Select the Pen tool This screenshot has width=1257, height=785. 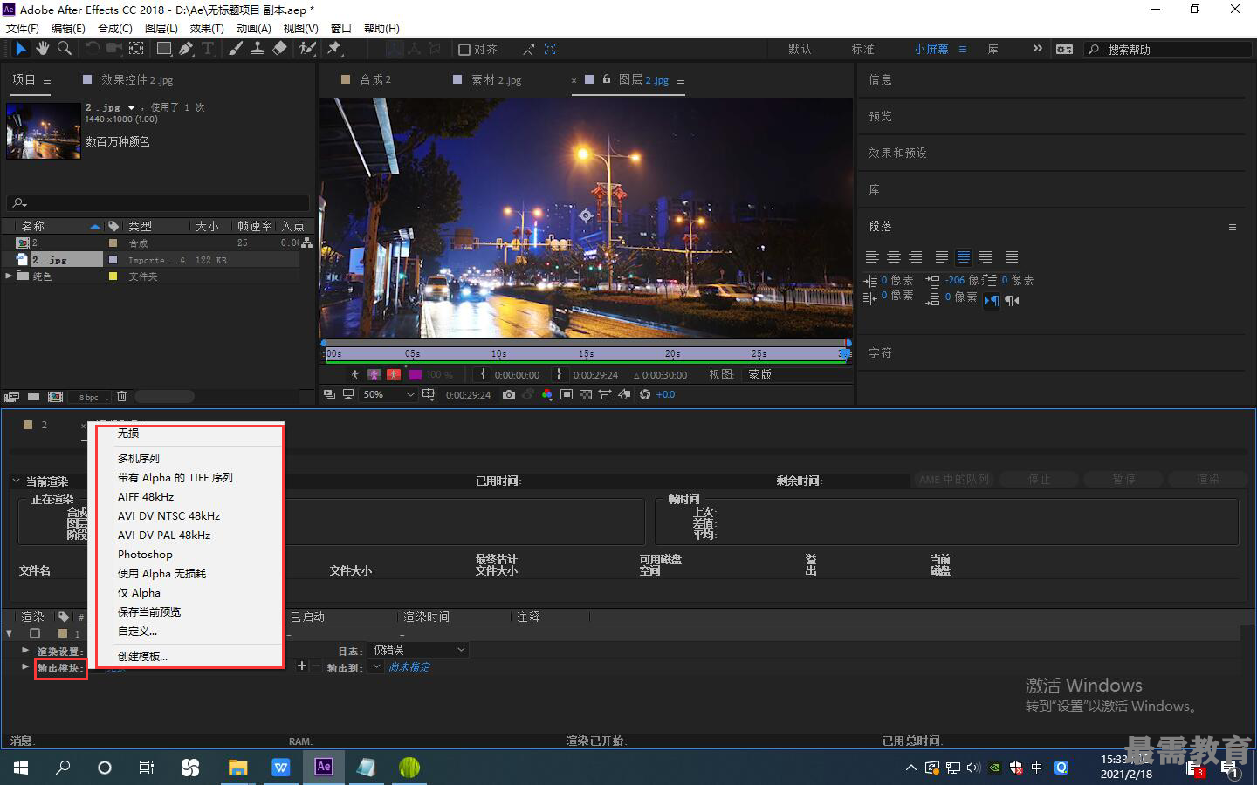pyautogui.click(x=185, y=49)
